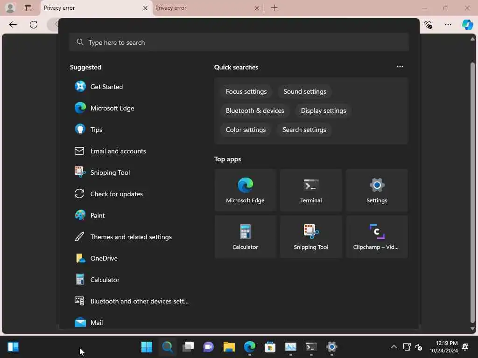This screenshot has width=478, height=358.
Task: Refresh the Edge page
Action: (34, 25)
